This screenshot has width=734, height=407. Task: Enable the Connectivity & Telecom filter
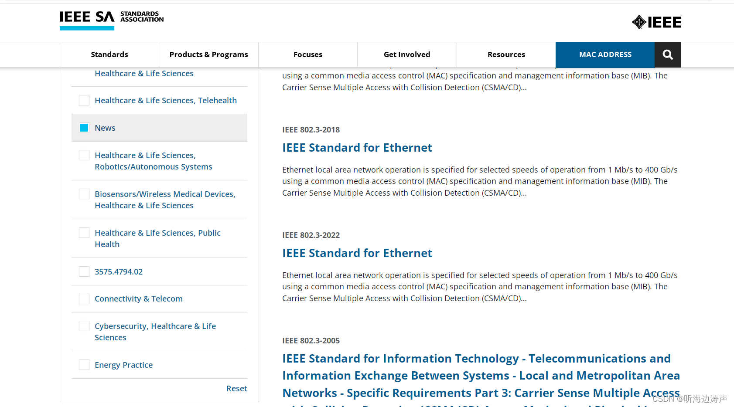pos(84,298)
